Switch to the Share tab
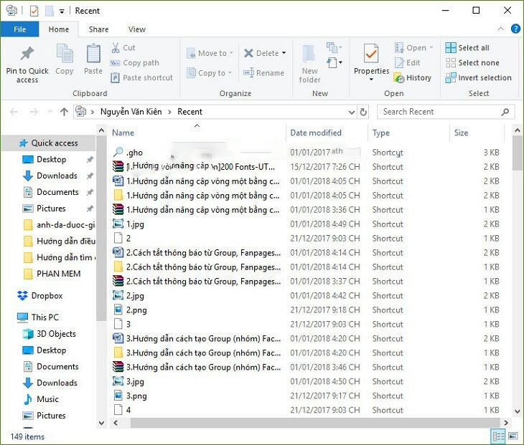This screenshot has height=445, width=524. (98, 29)
